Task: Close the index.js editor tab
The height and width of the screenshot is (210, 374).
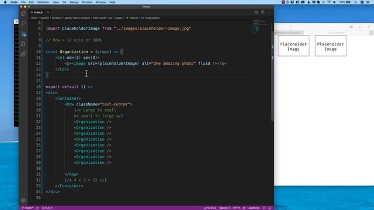Action: (x=48, y=12)
